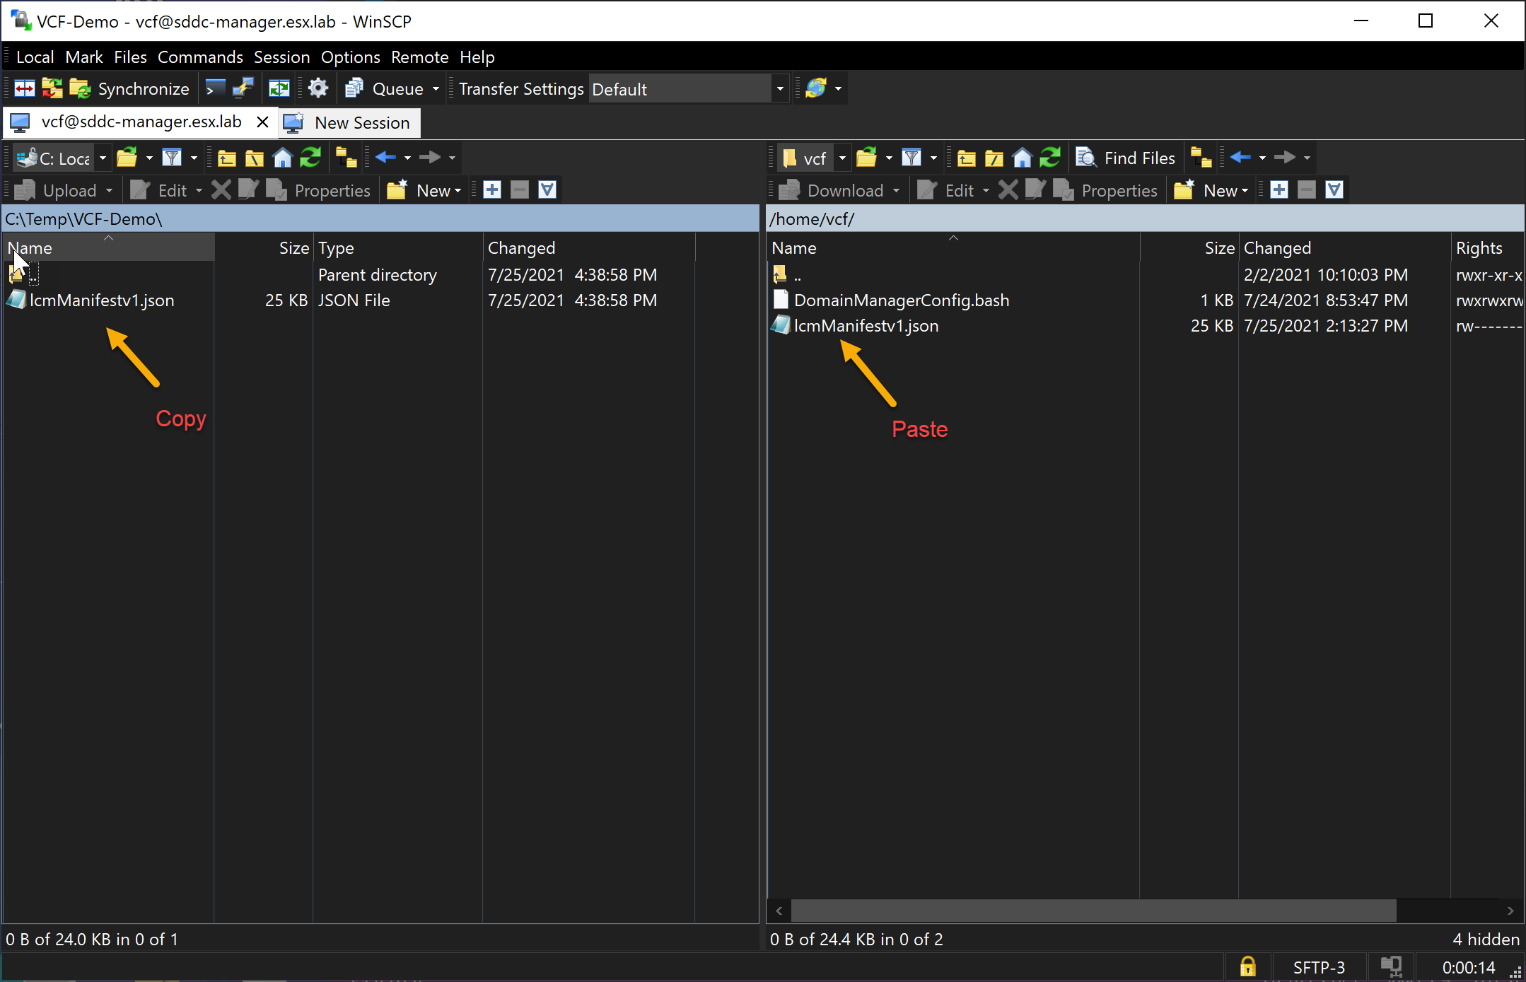Click local Unselect Files minus icon
The width and height of the screenshot is (1526, 982).
[520, 189]
